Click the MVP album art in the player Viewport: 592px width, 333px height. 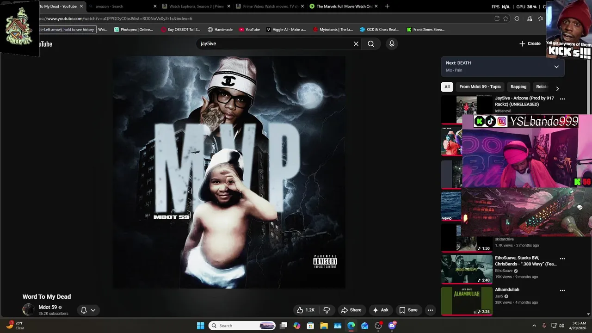229,173
